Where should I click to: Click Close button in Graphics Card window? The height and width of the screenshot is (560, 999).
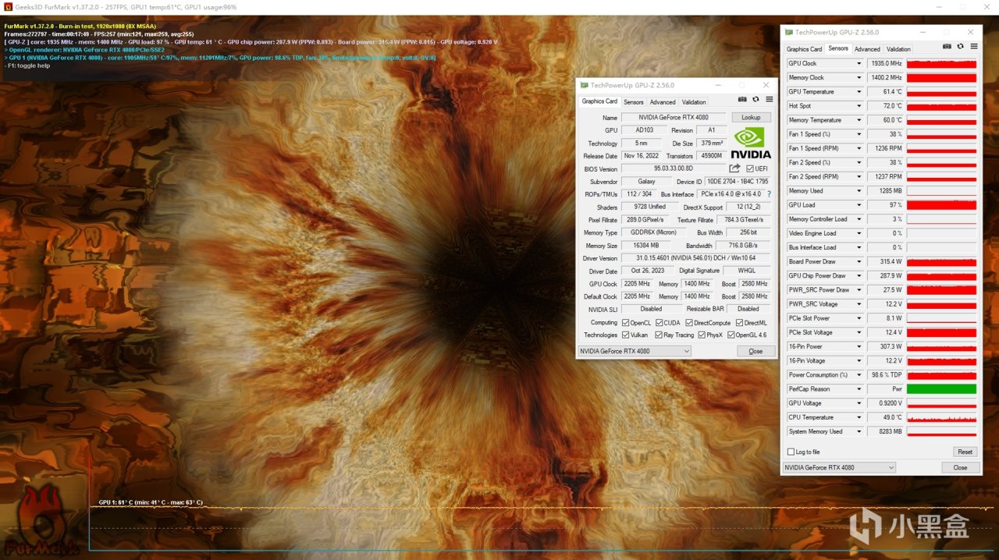pyautogui.click(x=755, y=351)
